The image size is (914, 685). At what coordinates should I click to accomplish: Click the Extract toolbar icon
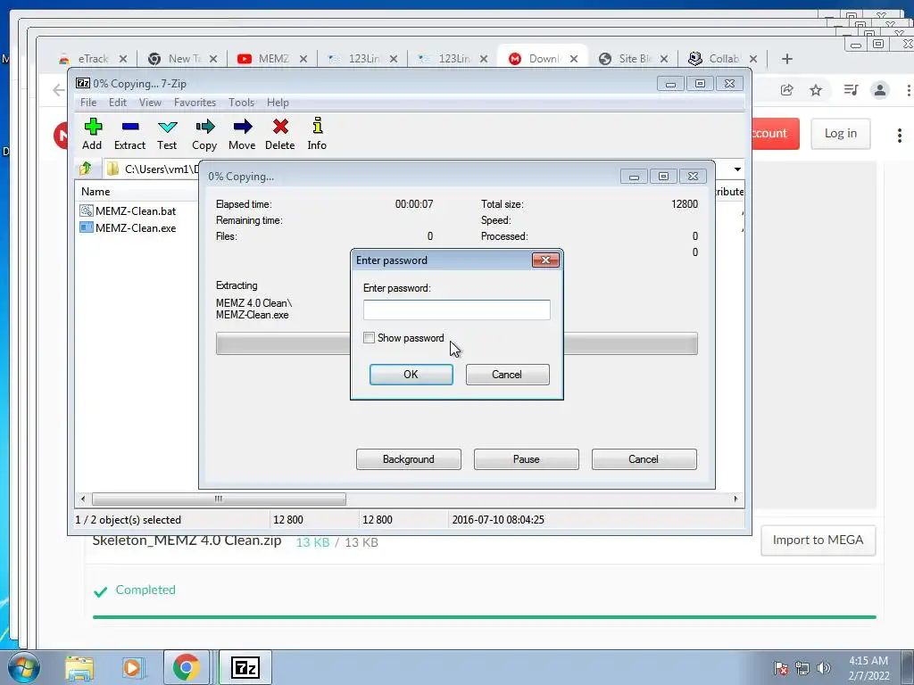tap(129, 134)
